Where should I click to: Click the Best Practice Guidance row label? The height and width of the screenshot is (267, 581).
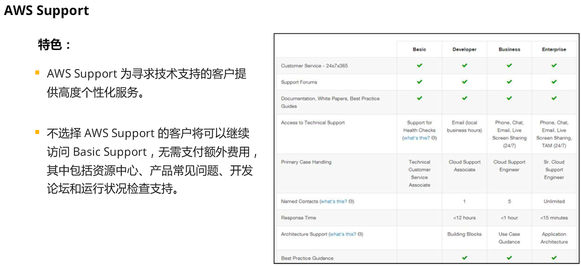point(307,258)
